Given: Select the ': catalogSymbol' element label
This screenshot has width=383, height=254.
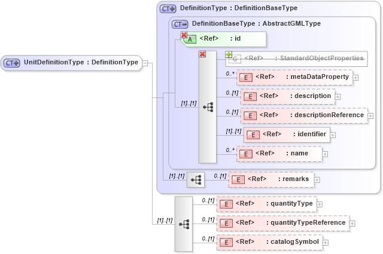Looking at the screenshot, I should coord(293,242).
